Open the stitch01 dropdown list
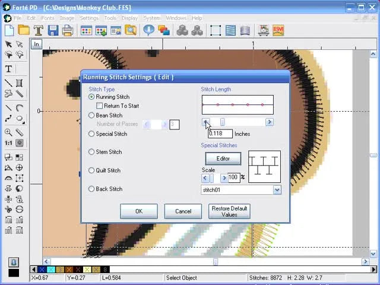 277,190
